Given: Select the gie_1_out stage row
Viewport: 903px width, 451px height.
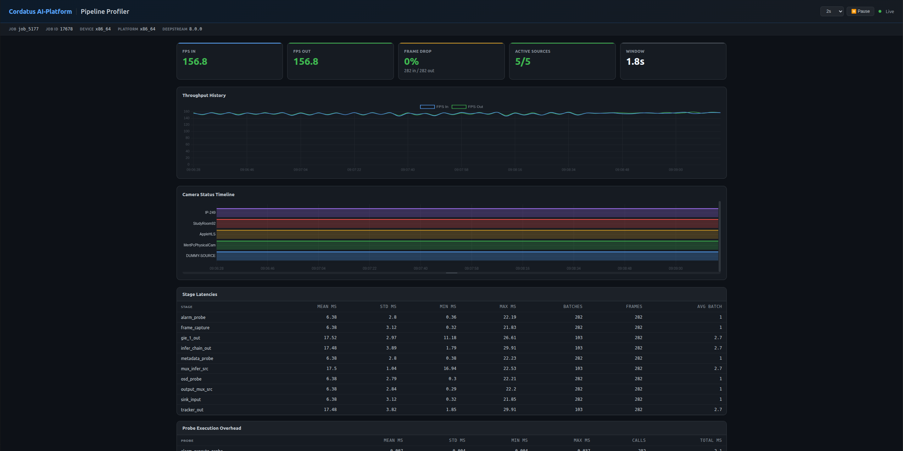Looking at the screenshot, I should point(451,338).
